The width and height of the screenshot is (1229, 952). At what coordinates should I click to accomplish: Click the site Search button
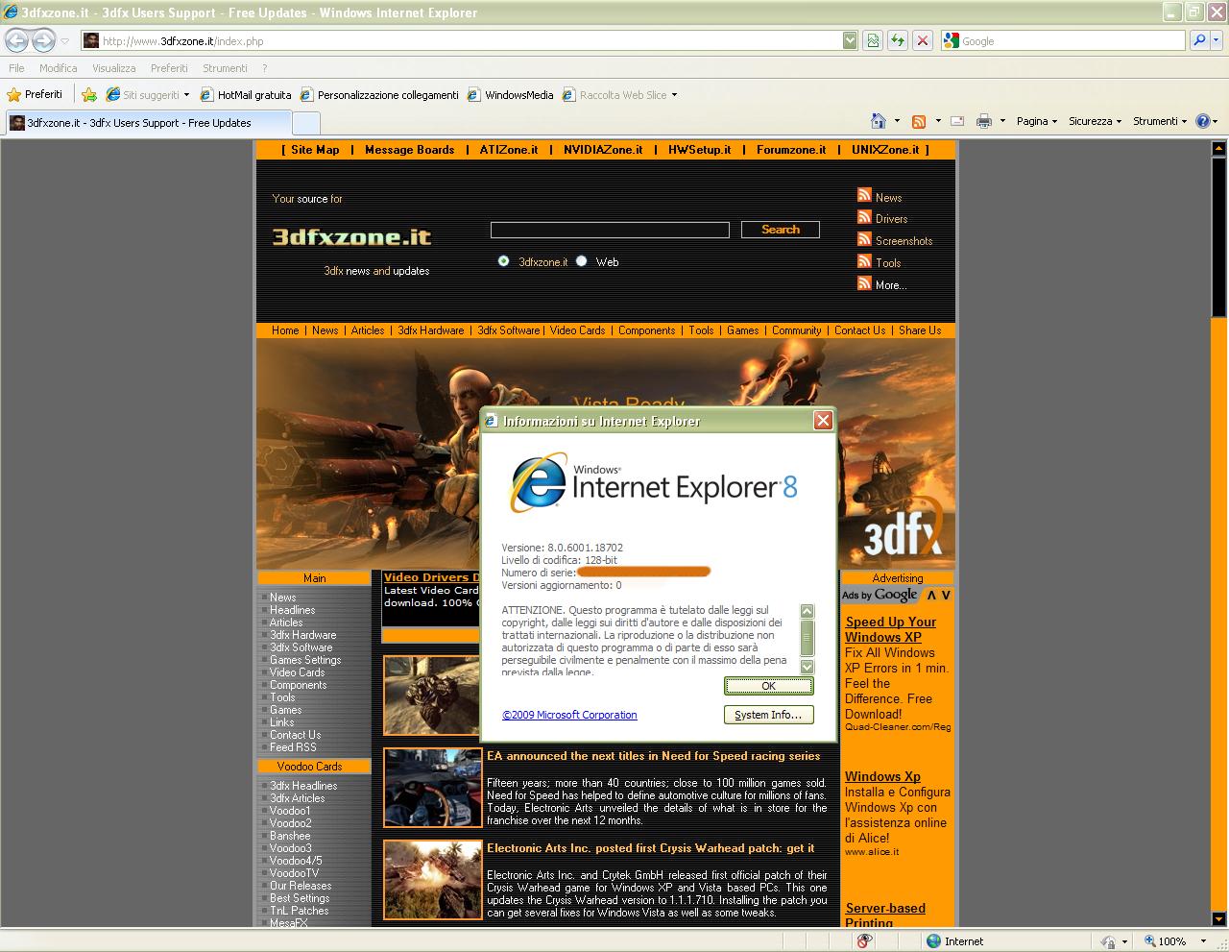click(780, 230)
